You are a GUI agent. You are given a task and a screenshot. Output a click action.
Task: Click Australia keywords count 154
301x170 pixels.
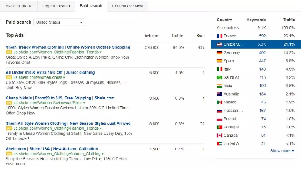coord(262,94)
